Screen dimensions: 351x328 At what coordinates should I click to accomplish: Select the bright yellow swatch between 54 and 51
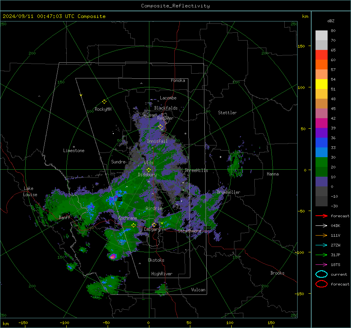pos(321,84)
